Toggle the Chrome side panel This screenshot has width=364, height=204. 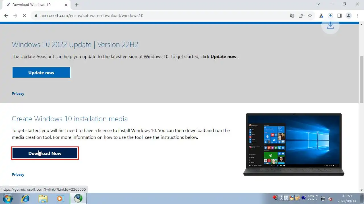pyautogui.click(x=340, y=16)
